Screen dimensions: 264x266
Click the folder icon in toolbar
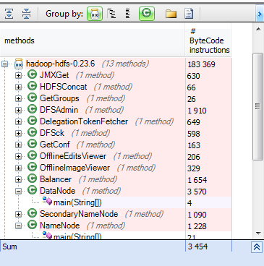(171, 14)
